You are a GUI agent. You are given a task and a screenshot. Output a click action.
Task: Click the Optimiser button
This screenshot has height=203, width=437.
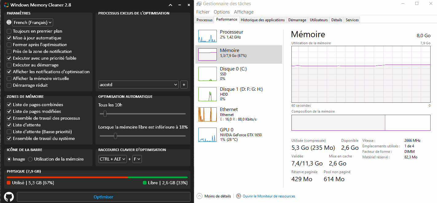tap(103, 197)
